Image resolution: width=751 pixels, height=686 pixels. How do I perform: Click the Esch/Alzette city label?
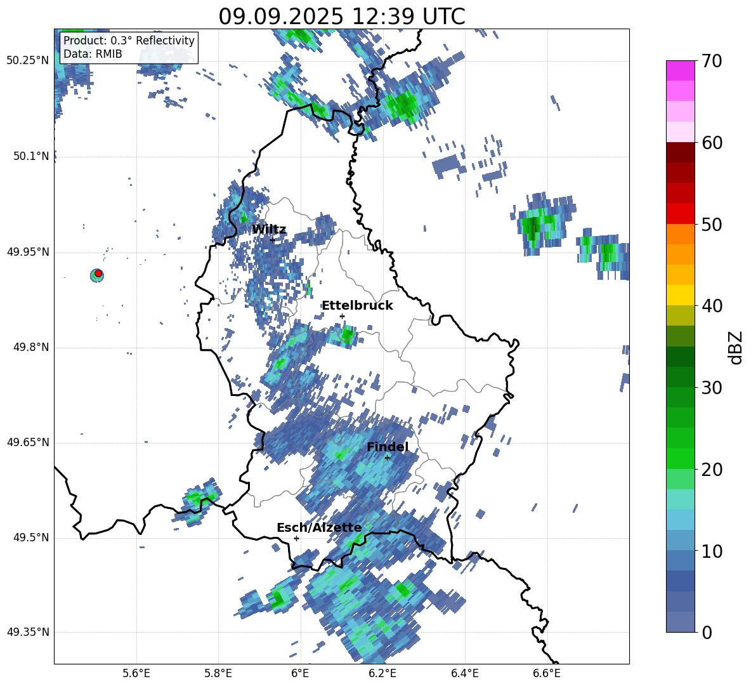(x=319, y=528)
